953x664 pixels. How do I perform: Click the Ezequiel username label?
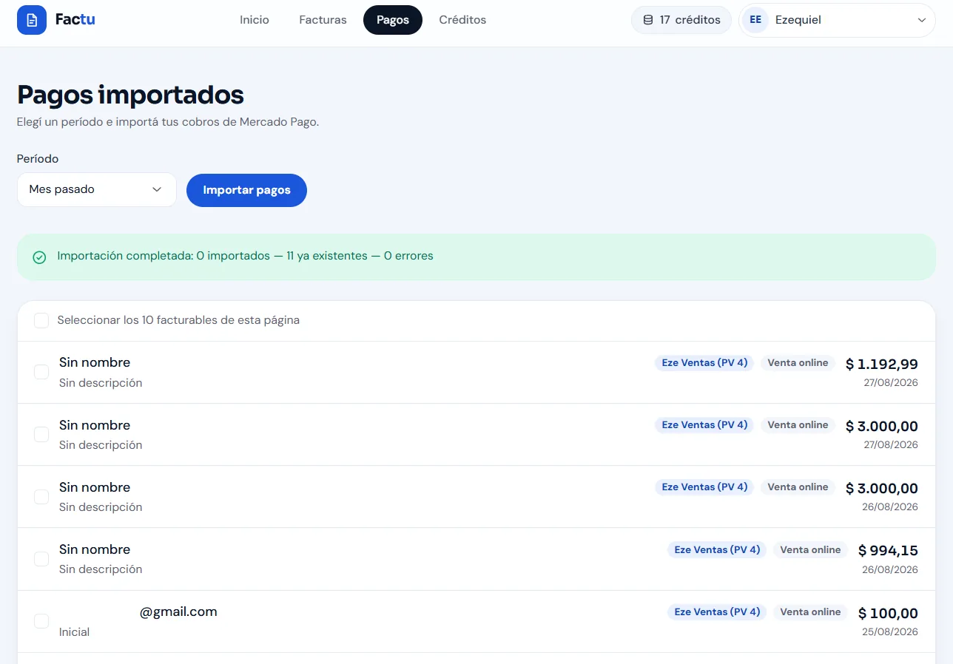pyautogui.click(x=798, y=20)
